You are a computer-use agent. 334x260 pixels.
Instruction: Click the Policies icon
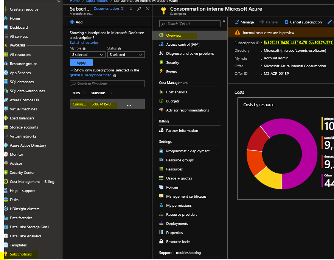[x=161, y=187]
